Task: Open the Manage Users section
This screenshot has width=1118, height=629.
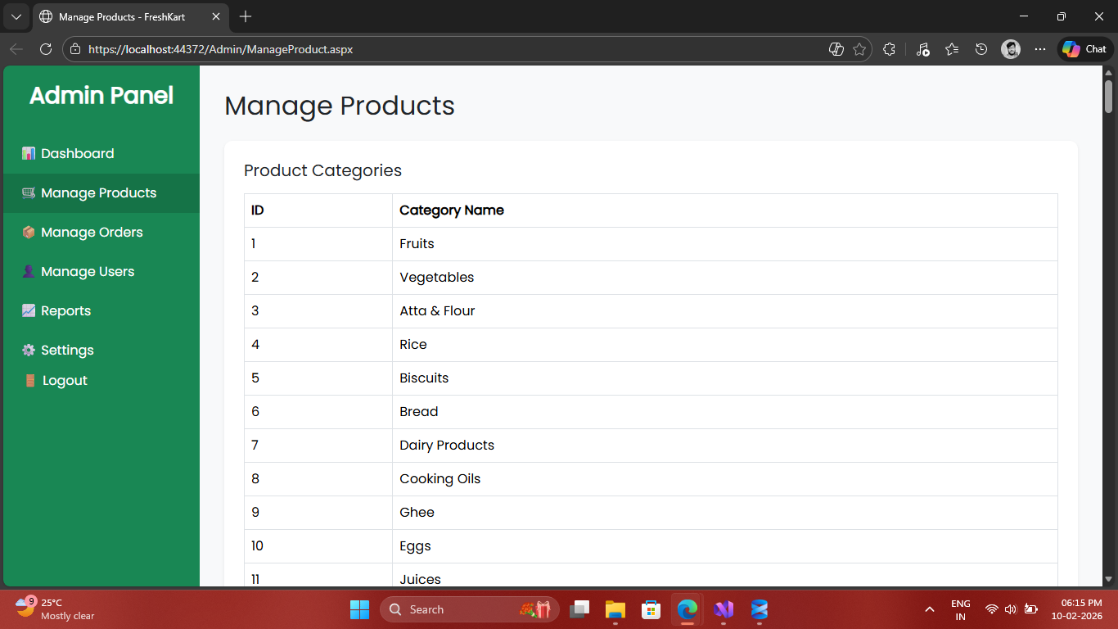Action: tap(87, 272)
